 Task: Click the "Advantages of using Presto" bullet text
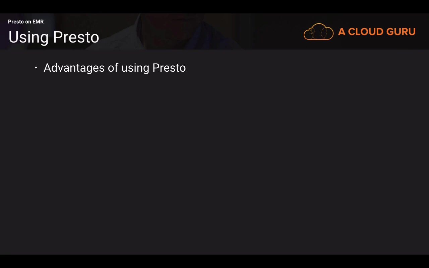115,68
